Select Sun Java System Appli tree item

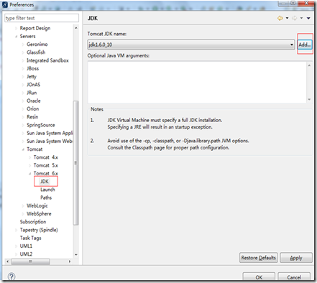point(50,133)
